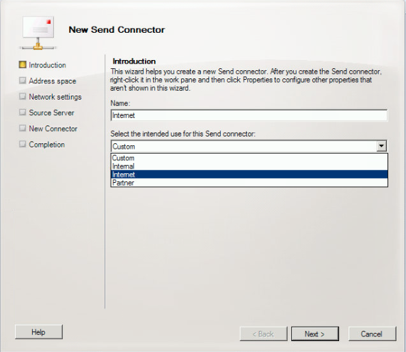Image resolution: width=406 pixels, height=352 pixels.
Task: Click the Network settings step indicator box
Action: [23, 96]
